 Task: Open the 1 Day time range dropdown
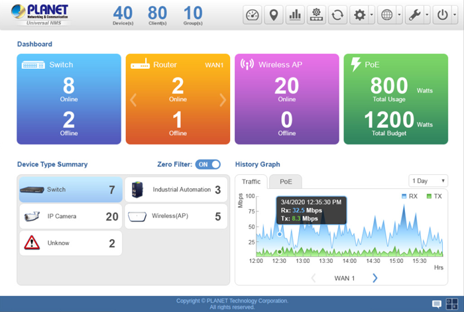tap(428, 181)
